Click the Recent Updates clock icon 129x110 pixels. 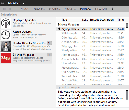pos(6,35)
